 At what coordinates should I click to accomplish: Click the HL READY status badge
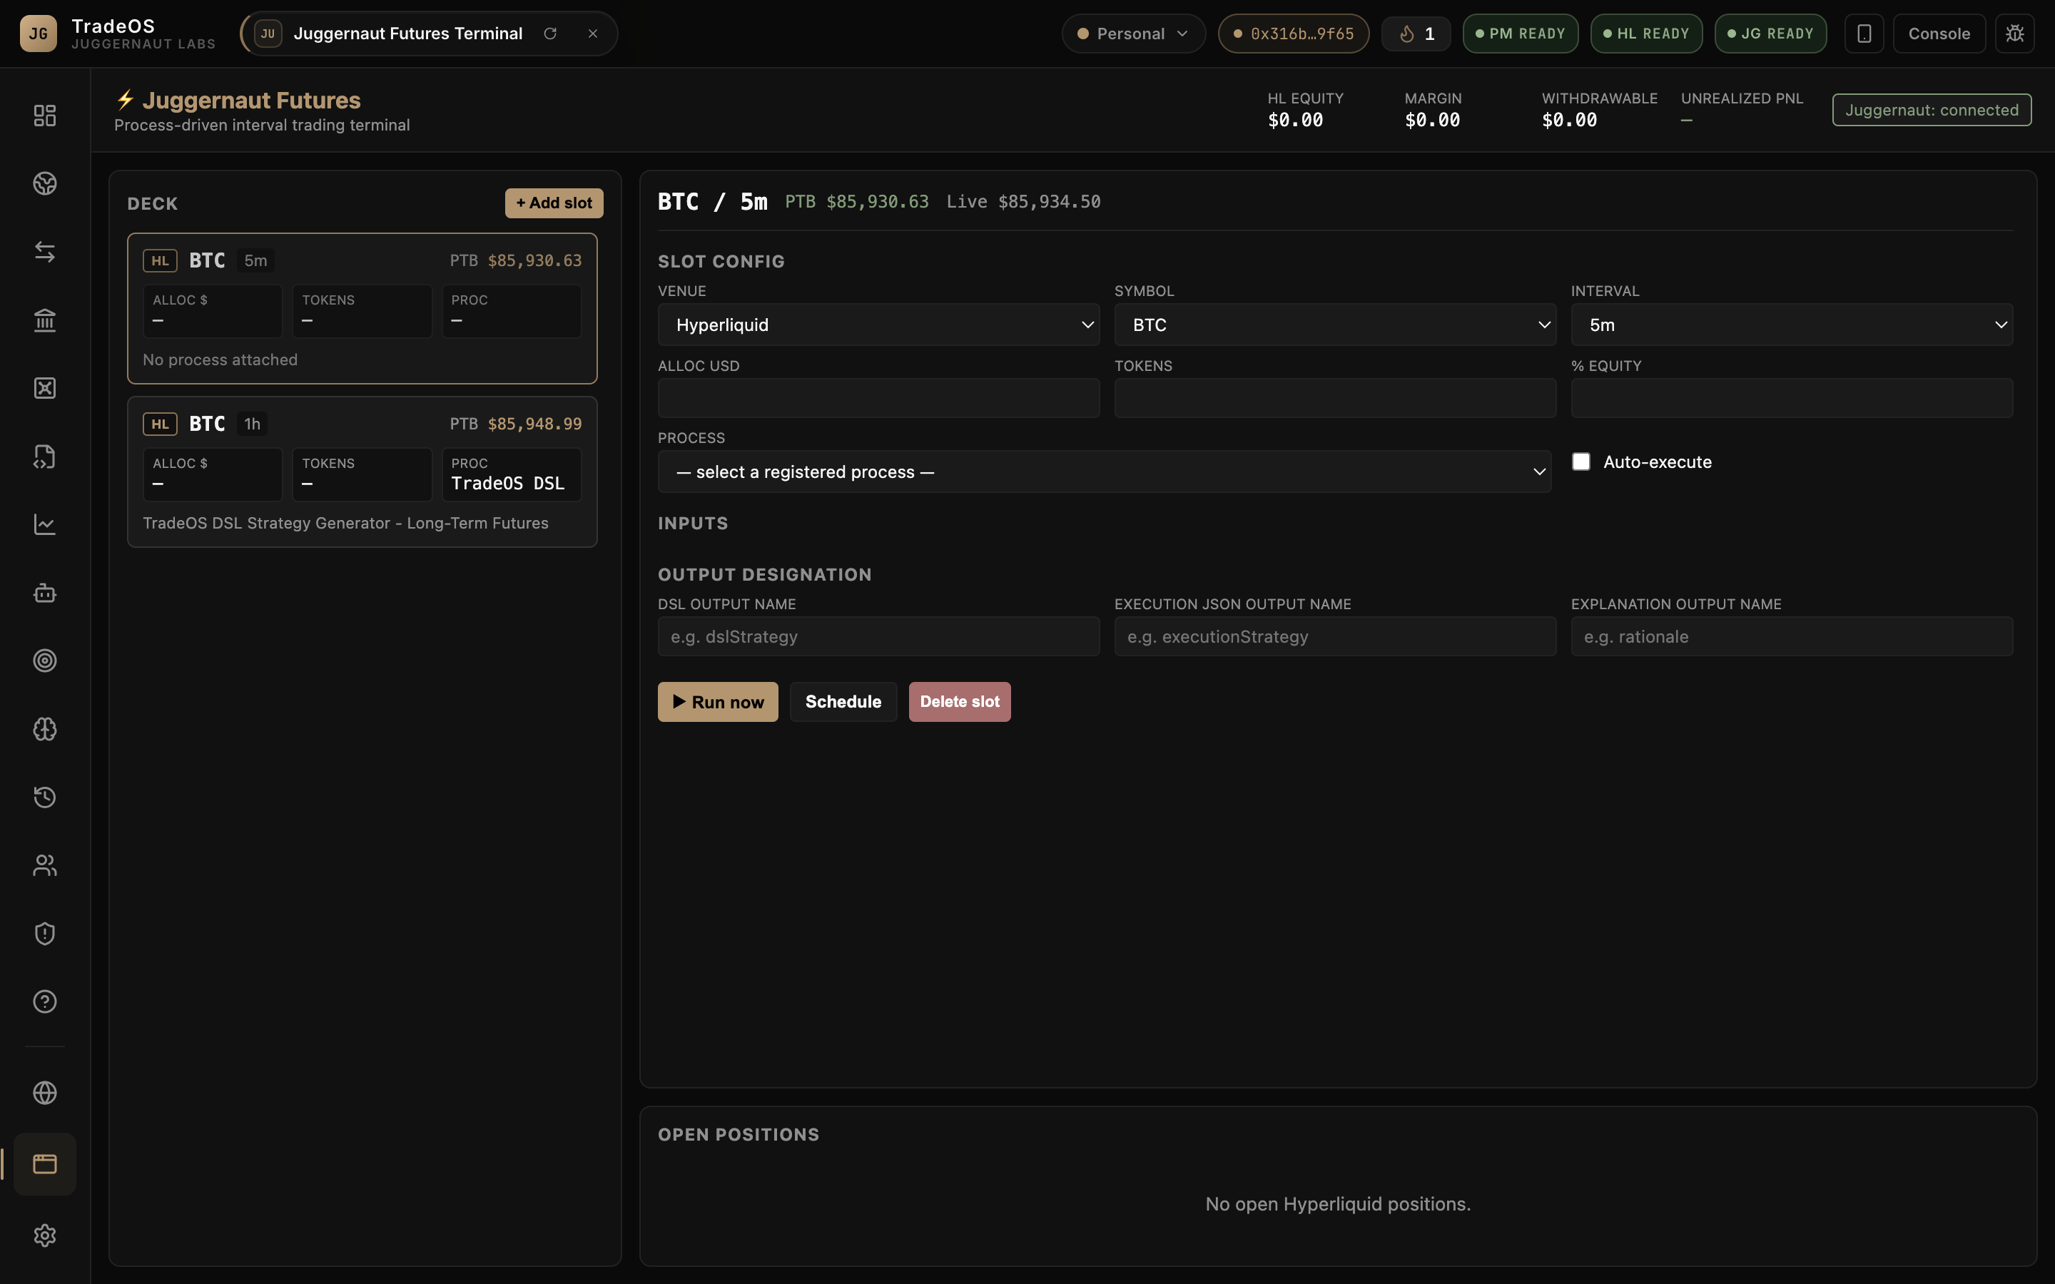coord(1645,34)
